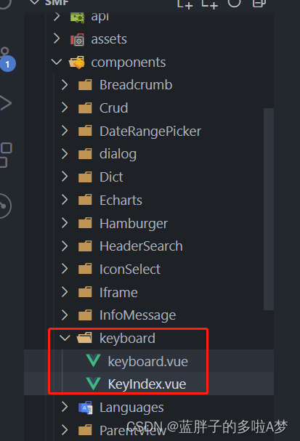Click the assets folder icon
The width and height of the screenshot is (300, 441).
click(x=77, y=39)
